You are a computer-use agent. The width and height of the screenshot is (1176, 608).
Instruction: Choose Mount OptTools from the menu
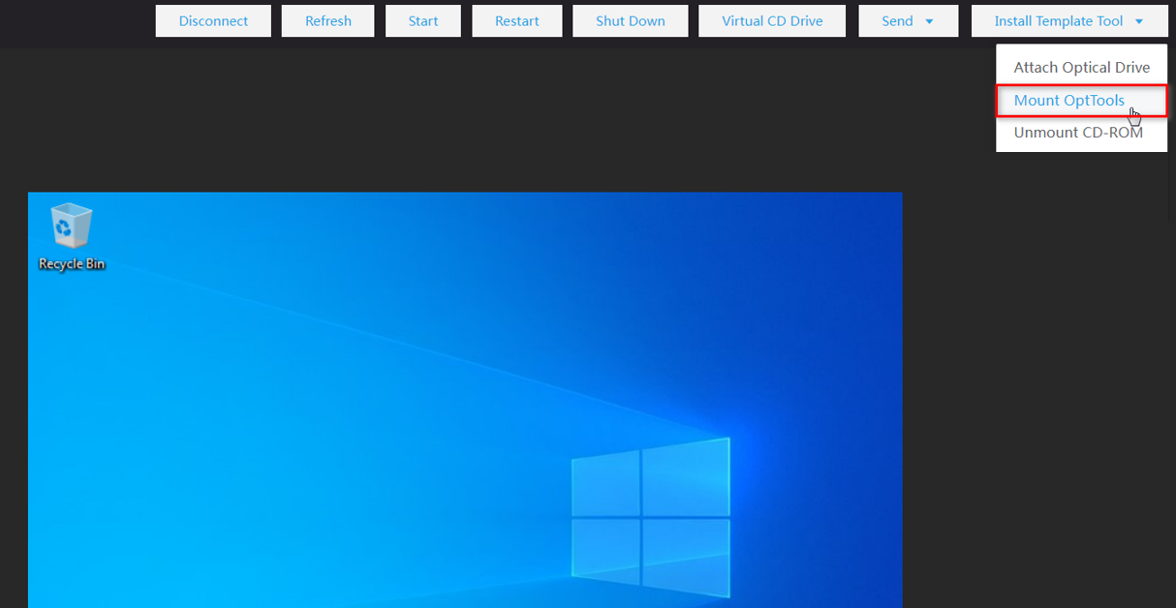click(x=1081, y=101)
